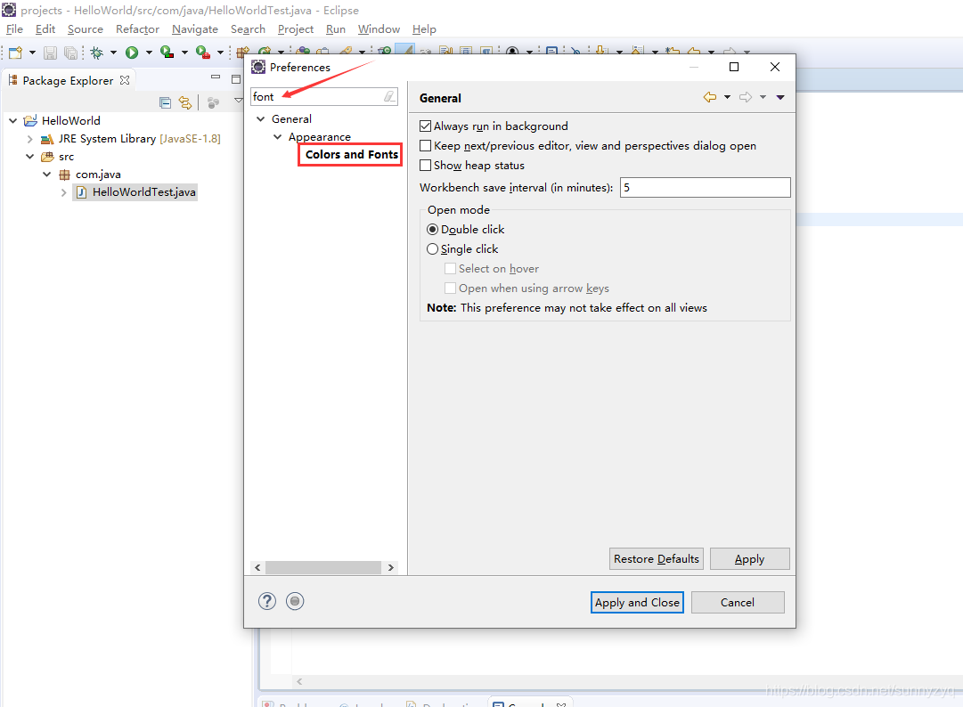The image size is (963, 707).
Task: Toggle Always run in background checkbox
Action: (425, 126)
